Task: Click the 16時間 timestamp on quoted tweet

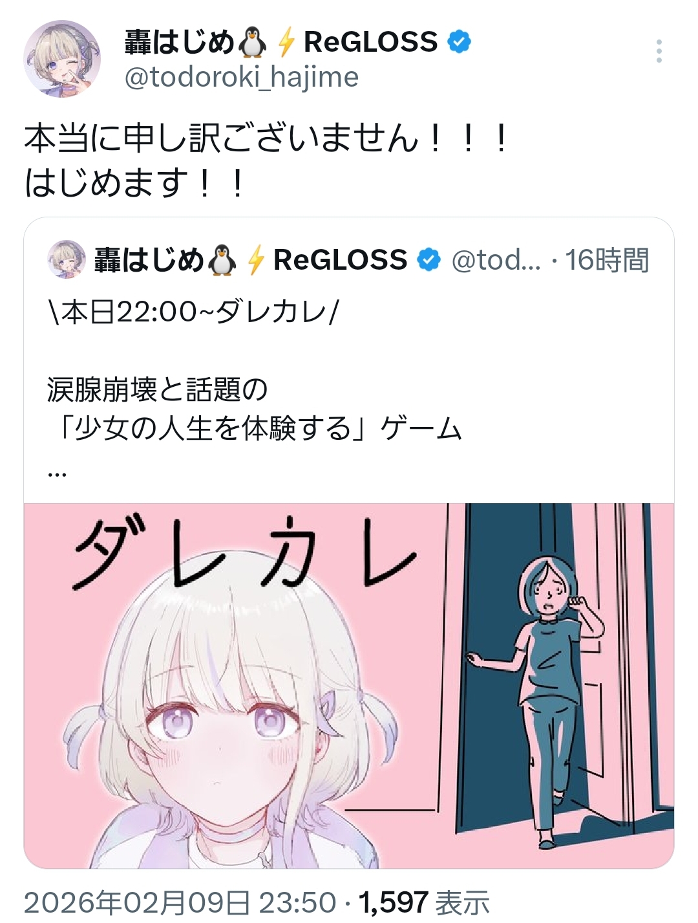Action: click(607, 260)
